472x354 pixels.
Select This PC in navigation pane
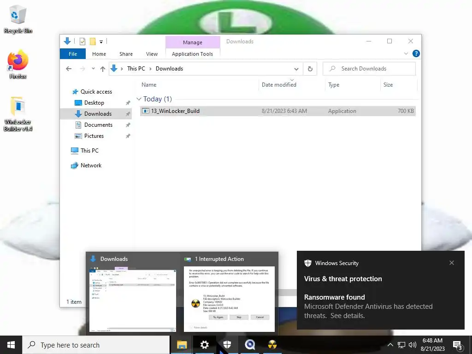pos(89,151)
